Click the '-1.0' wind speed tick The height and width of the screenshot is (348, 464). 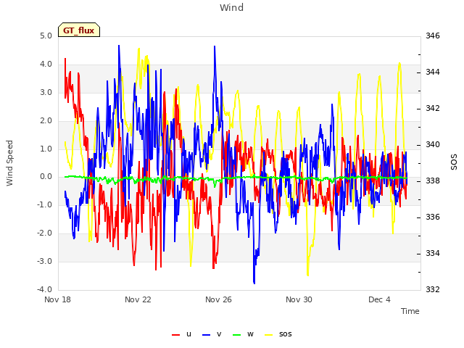point(44,204)
